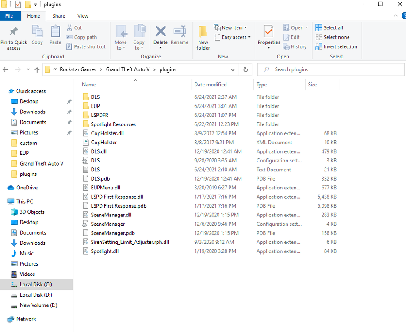Go up one folder level
The width and height of the screenshot is (406, 332).
[37, 69]
